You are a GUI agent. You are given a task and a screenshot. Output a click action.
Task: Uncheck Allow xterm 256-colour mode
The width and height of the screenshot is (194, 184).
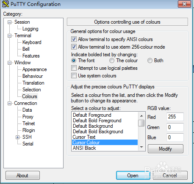(x=74, y=47)
